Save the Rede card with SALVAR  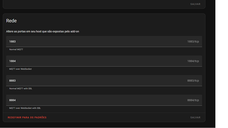pyautogui.click(x=195, y=117)
